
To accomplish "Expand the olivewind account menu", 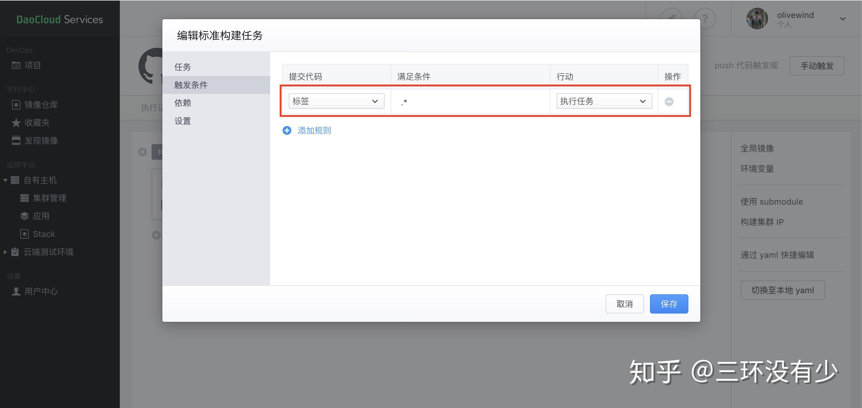I will [x=843, y=19].
